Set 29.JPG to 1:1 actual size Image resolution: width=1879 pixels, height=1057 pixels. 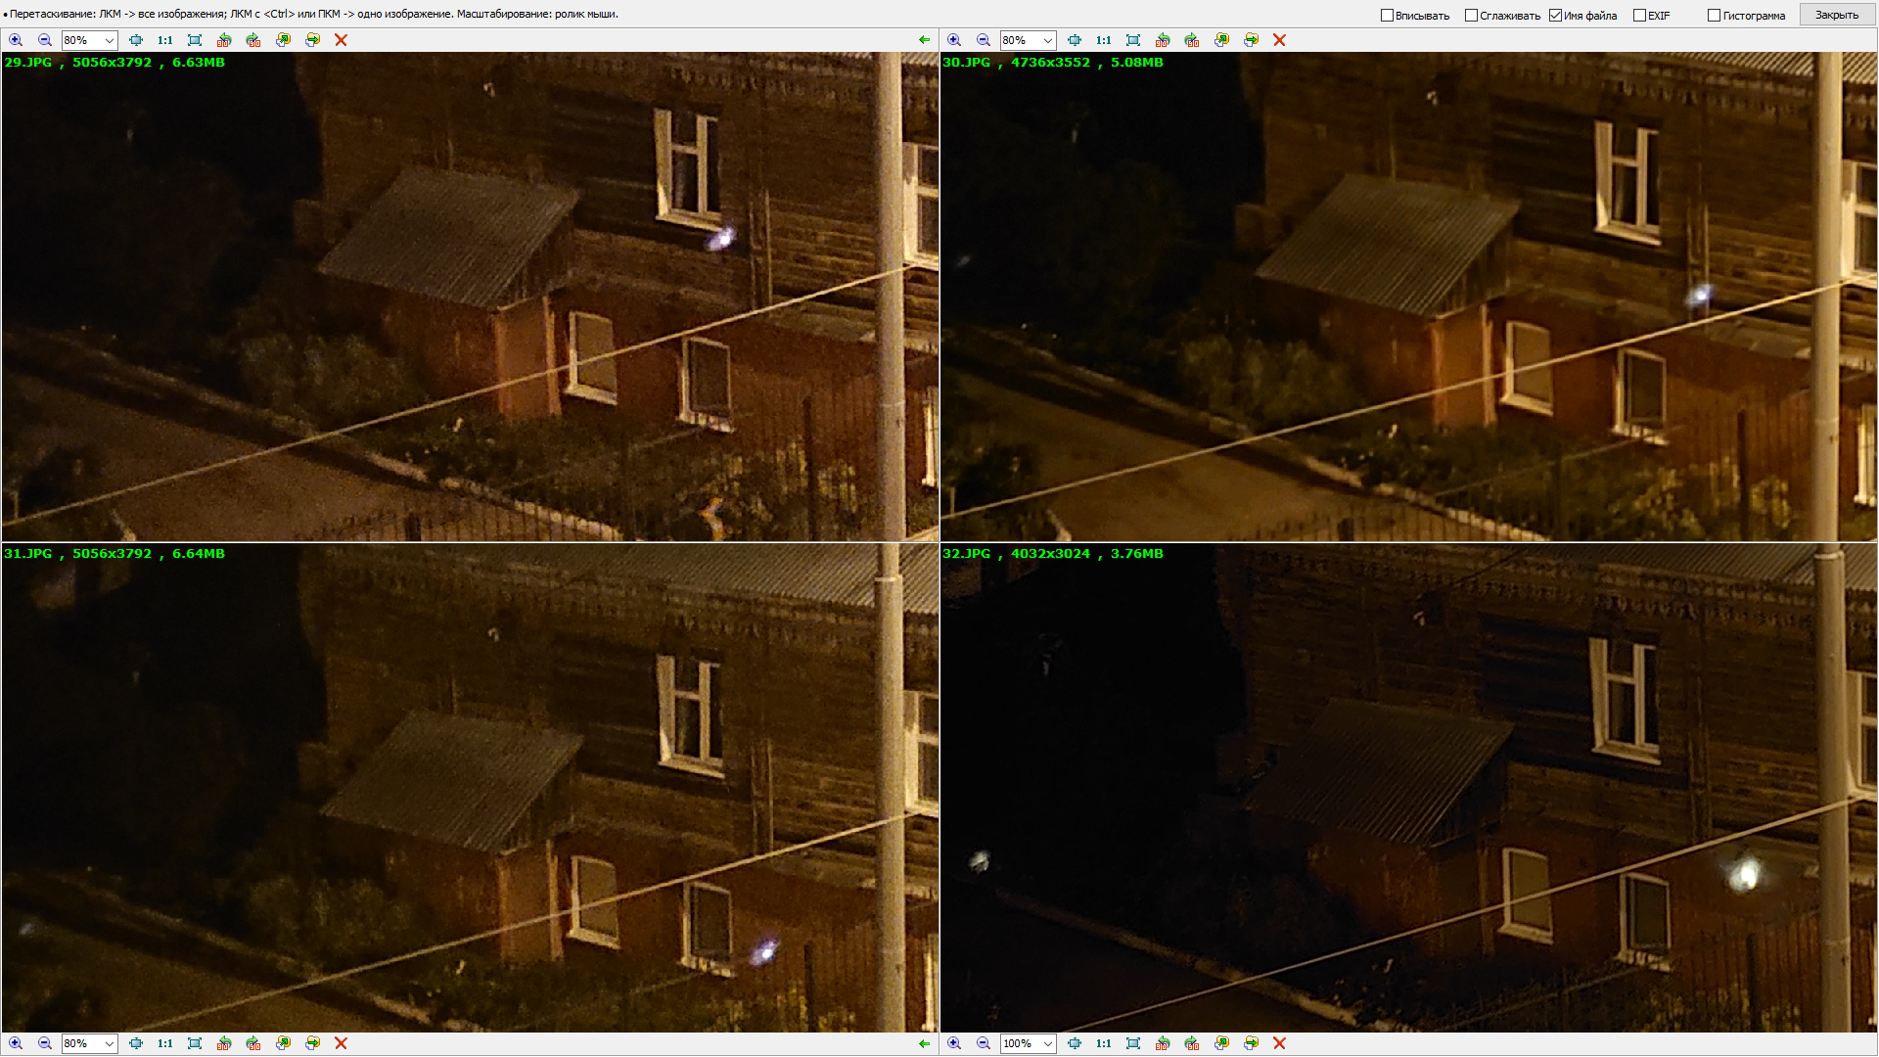point(165,40)
